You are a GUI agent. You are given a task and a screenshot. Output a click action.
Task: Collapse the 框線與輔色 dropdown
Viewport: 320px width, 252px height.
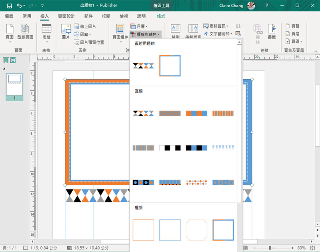point(145,34)
